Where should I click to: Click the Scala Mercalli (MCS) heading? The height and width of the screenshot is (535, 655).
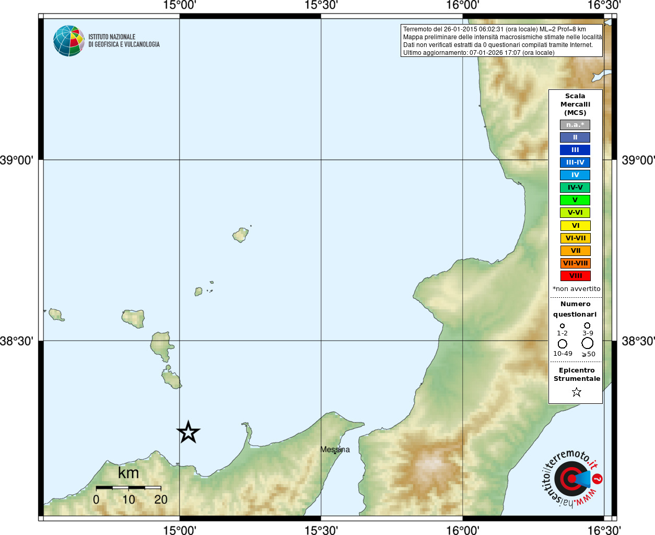tap(575, 104)
